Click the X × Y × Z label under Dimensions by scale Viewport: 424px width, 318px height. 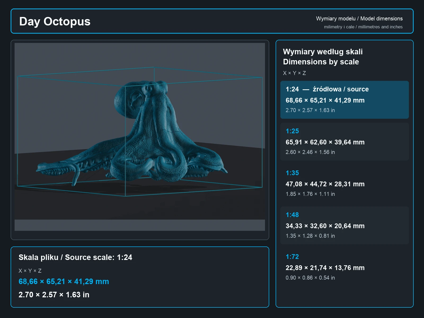coord(294,73)
